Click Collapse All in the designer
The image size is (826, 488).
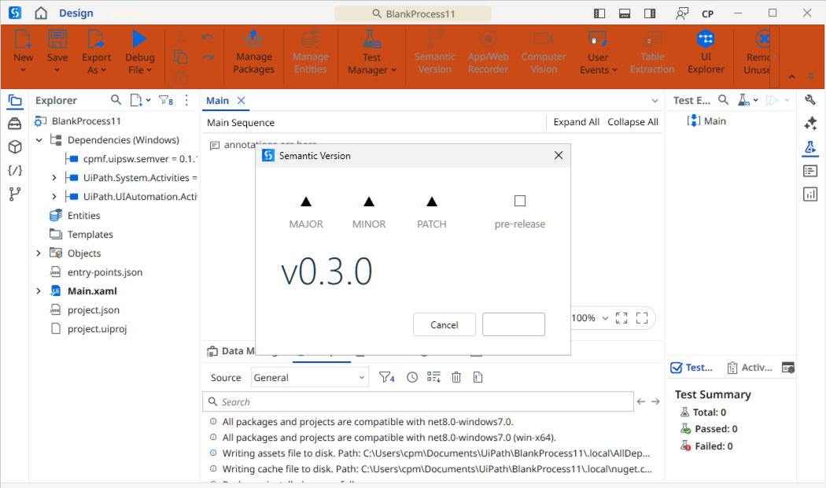[x=632, y=122]
